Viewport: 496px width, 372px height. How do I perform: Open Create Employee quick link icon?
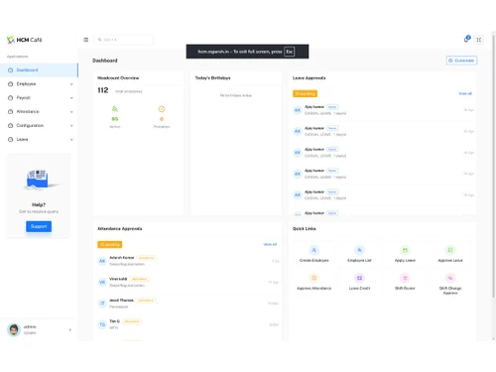point(314,250)
